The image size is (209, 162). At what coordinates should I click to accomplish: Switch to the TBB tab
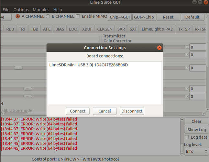[x=34, y=29]
